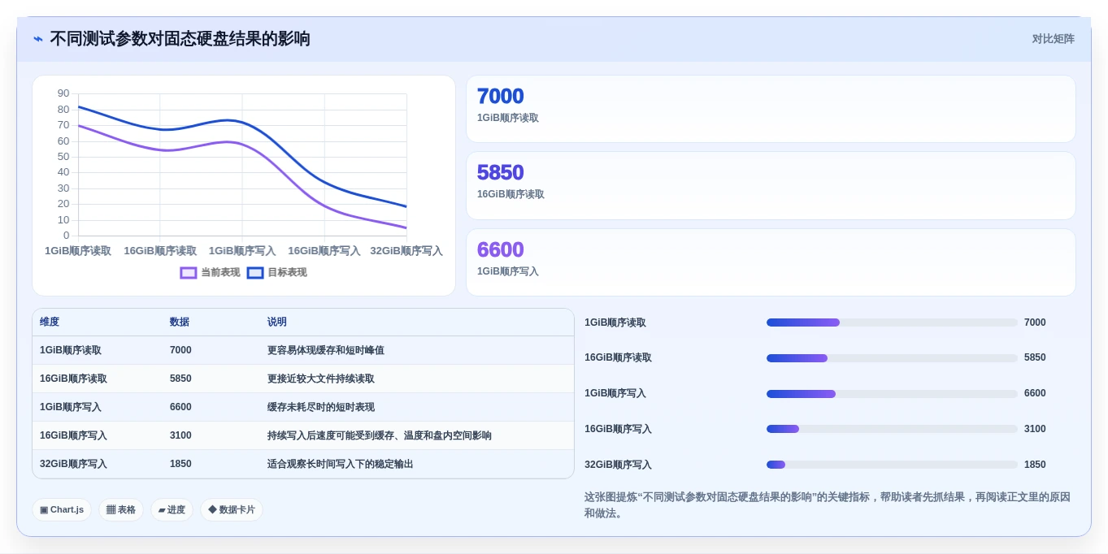Click the 维度 column header
The image size is (1108, 554).
(x=50, y=322)
